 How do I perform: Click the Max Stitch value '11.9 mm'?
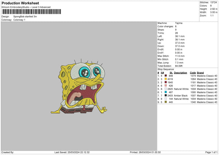pos(180,56)
